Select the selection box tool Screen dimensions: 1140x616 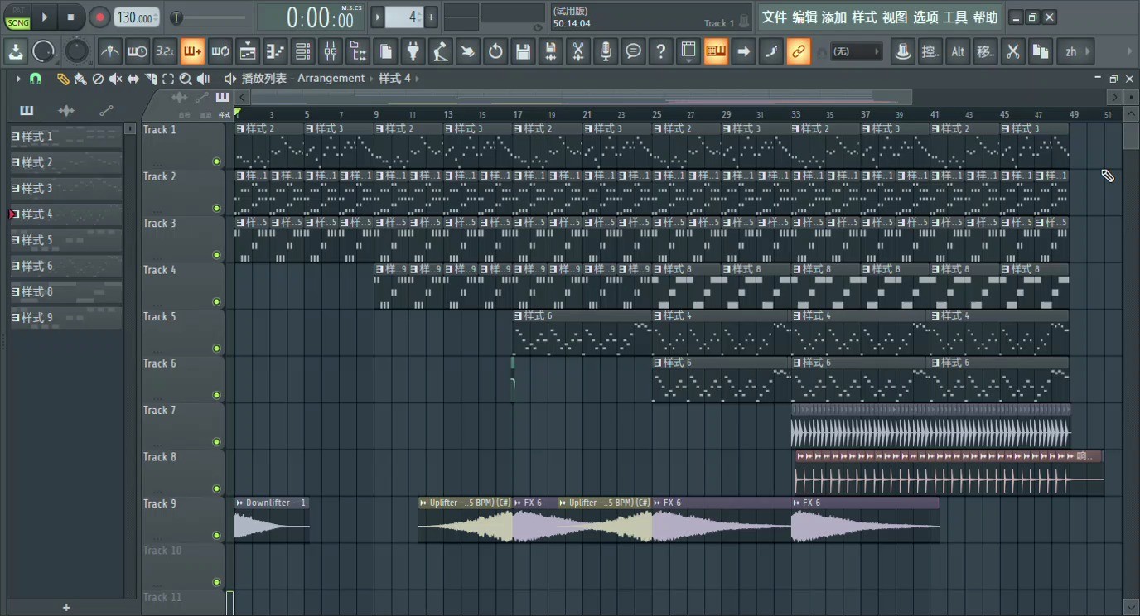[168, 79]
